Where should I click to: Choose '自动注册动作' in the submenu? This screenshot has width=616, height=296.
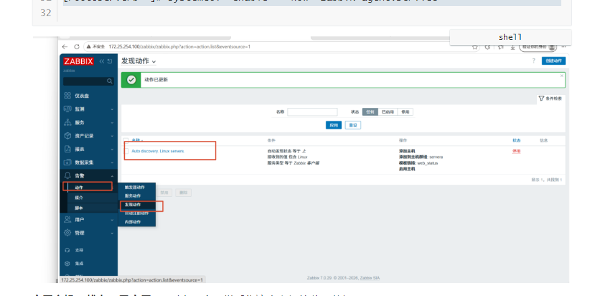tap(136, 213)
